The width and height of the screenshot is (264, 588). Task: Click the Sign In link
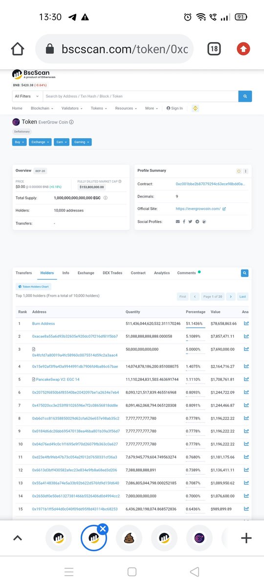(175, 108)
